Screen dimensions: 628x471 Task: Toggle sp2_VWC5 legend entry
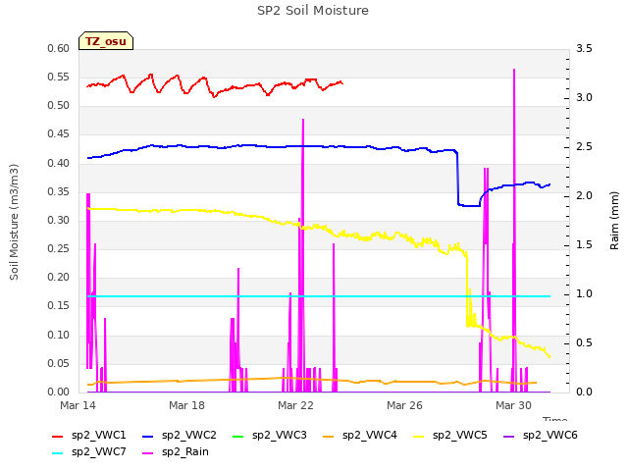pyautogui.click(x=450, y=436)
